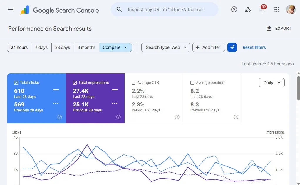Select the 7 days range tab
Image resolution: width=300 pixels, height=185 pixels.
point(41,47)
